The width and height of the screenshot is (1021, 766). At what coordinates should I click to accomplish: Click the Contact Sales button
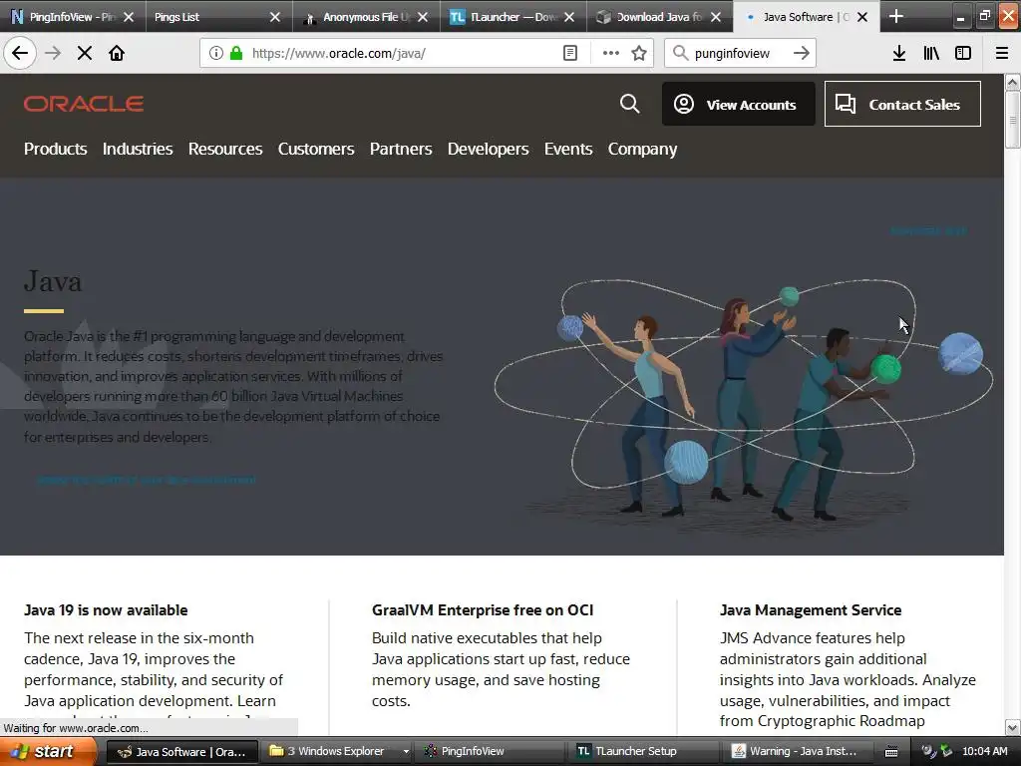coord(902,104)
